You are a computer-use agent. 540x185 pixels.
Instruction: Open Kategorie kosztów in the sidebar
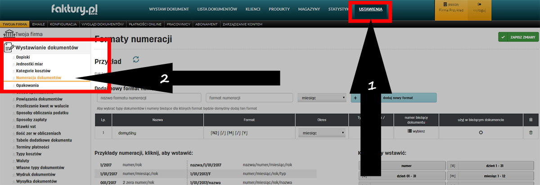click(33, 71)
